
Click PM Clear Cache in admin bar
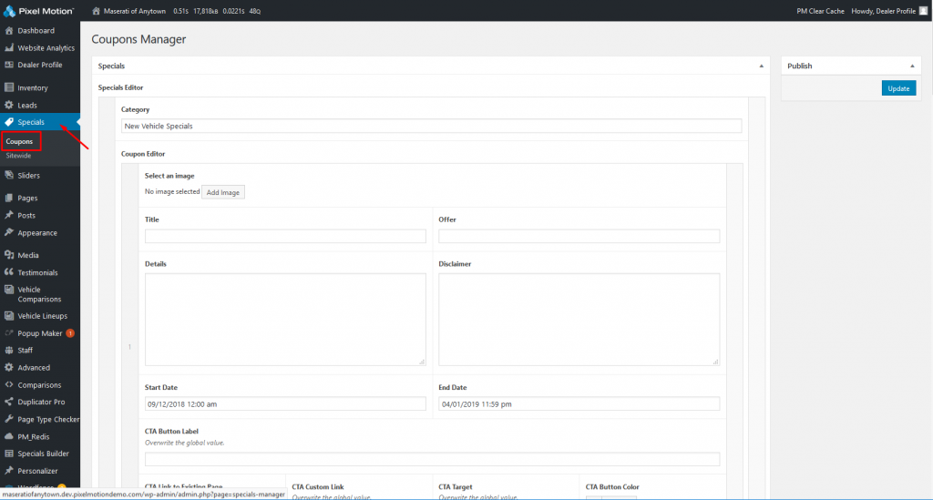[820, 11]
